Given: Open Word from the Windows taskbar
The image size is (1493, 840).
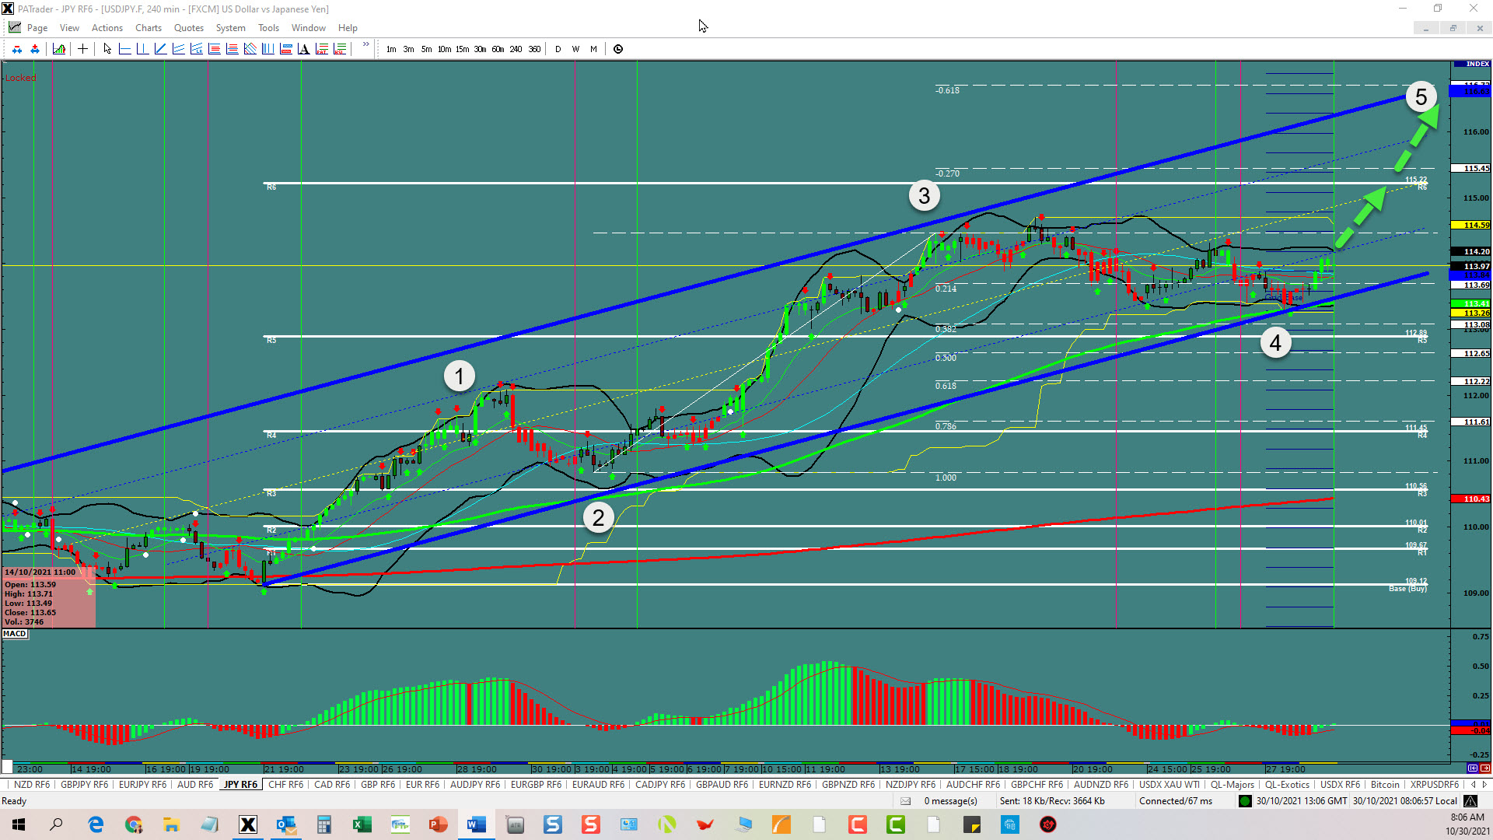Looking at the screenshot, I should click(x=476, y=824).
